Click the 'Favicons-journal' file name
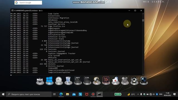The image size is (178, 100). point(56,51)
